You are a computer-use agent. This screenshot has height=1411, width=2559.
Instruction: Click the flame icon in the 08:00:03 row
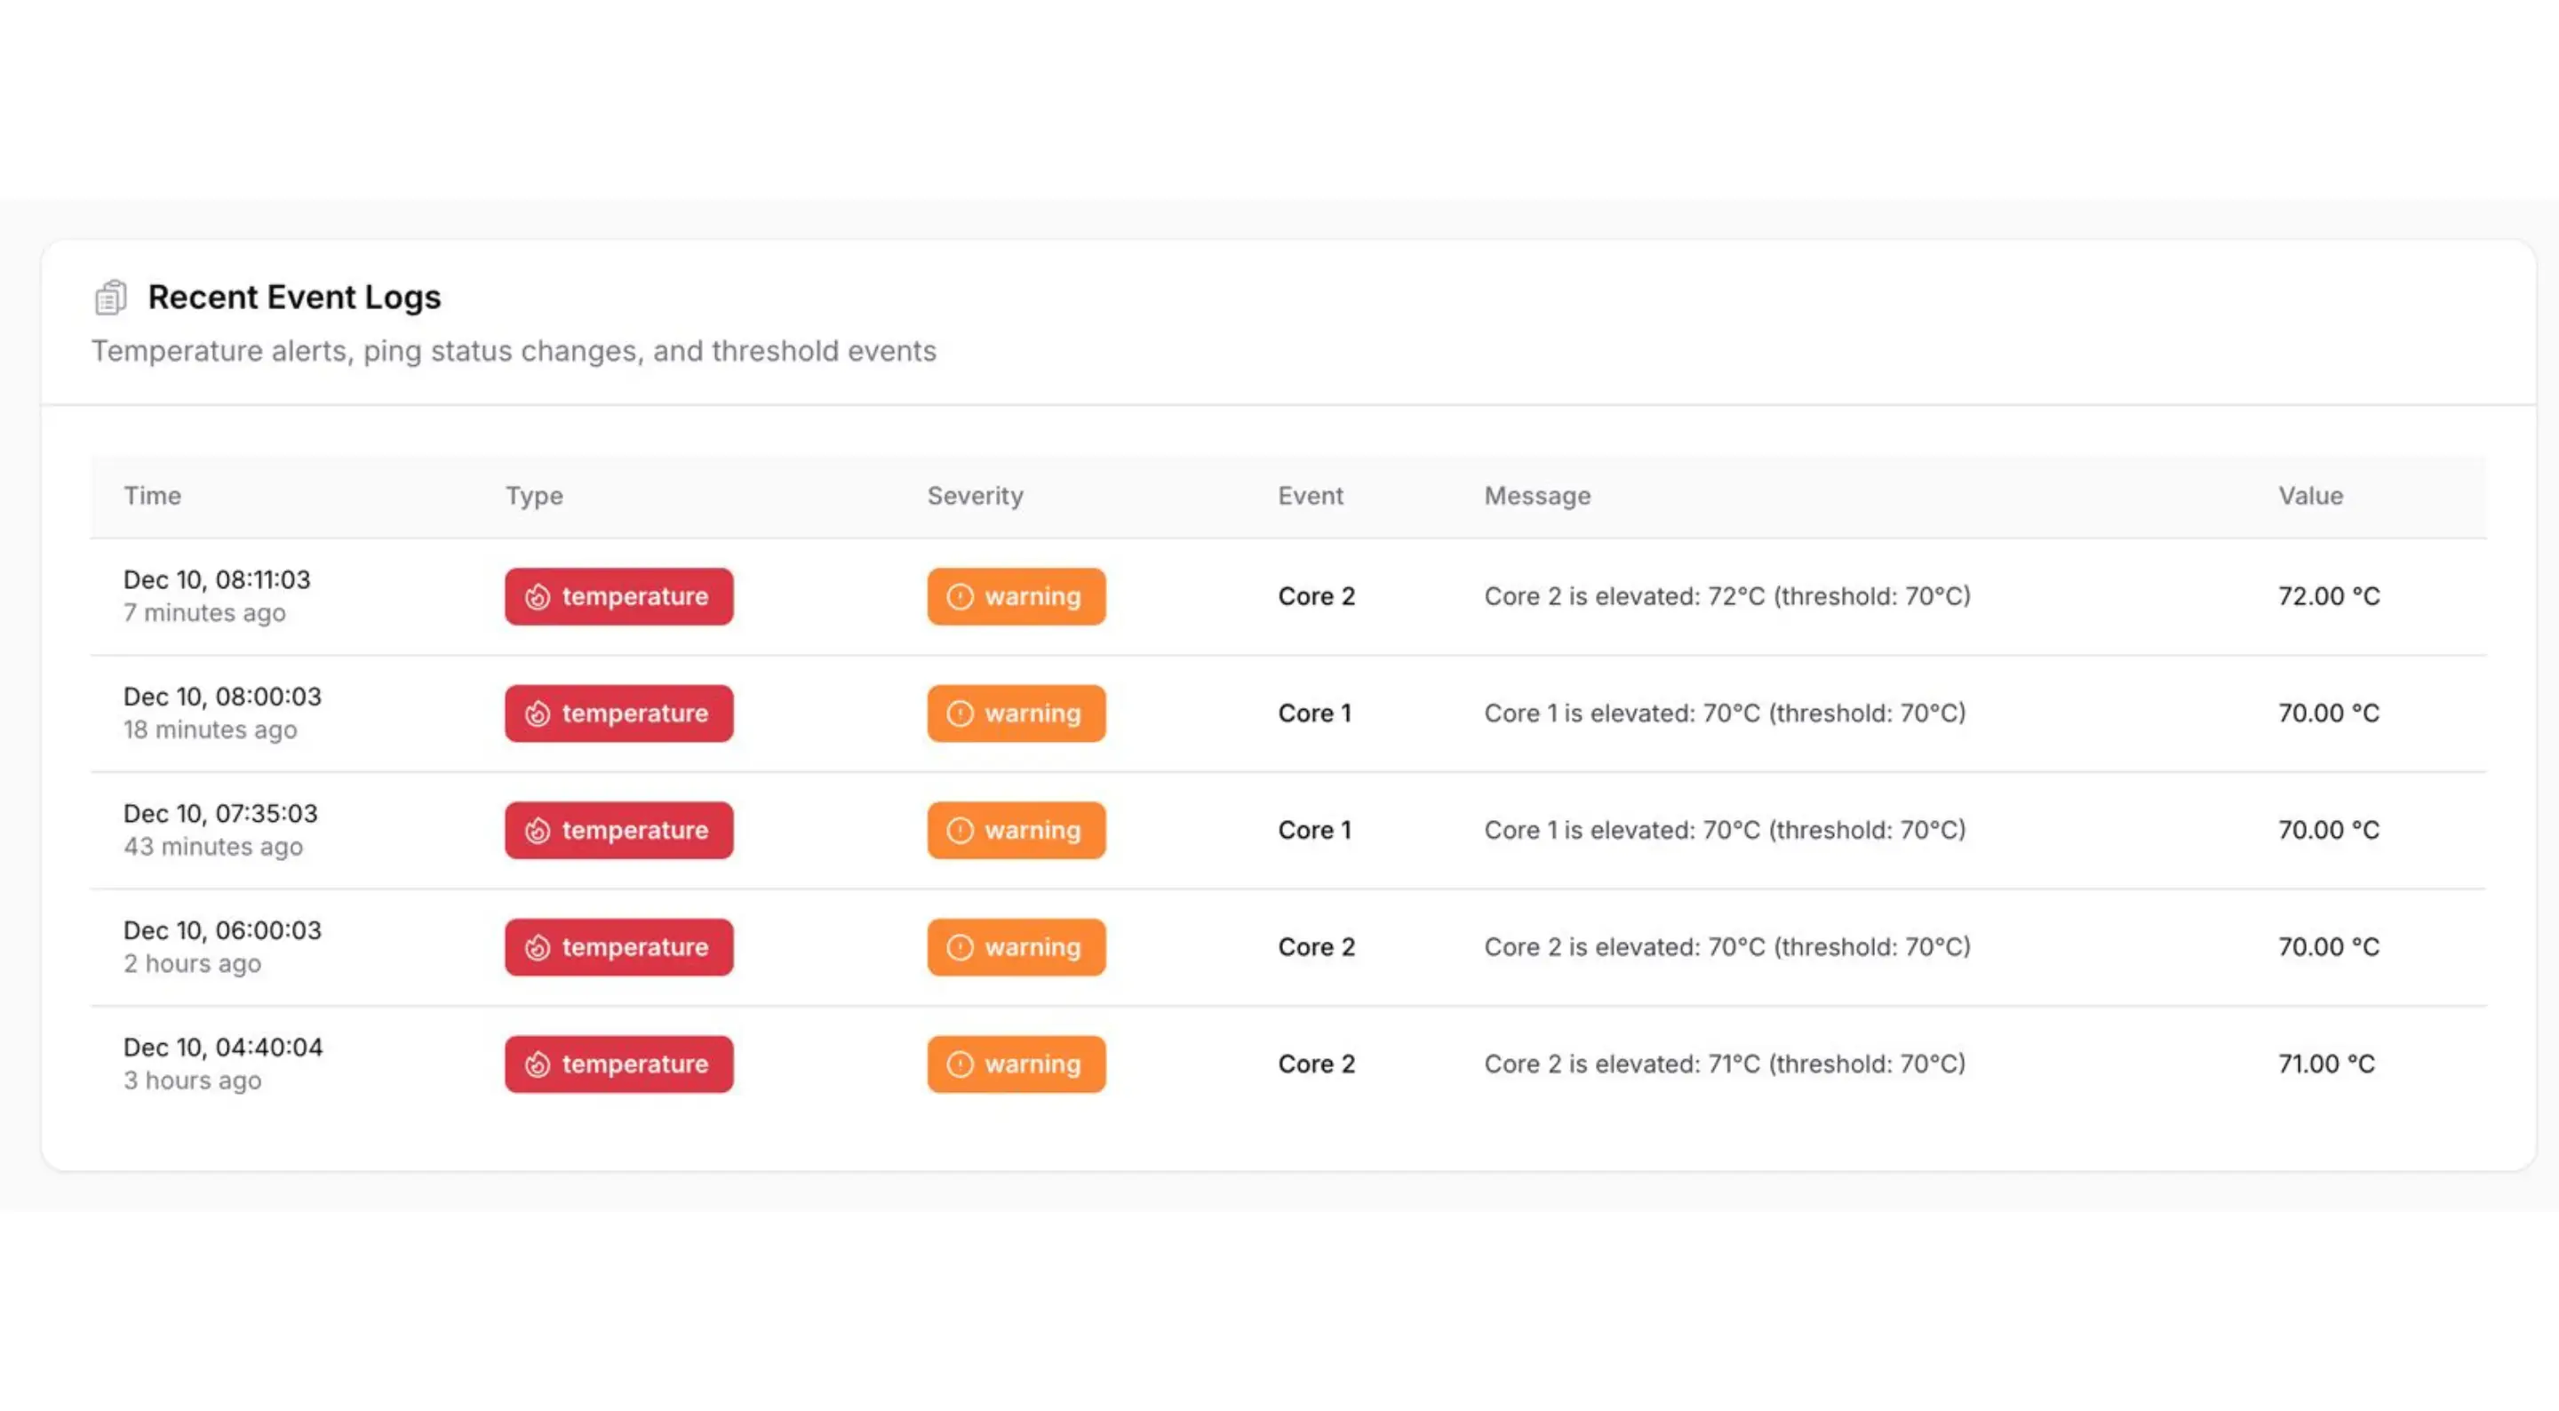(538, 713)
